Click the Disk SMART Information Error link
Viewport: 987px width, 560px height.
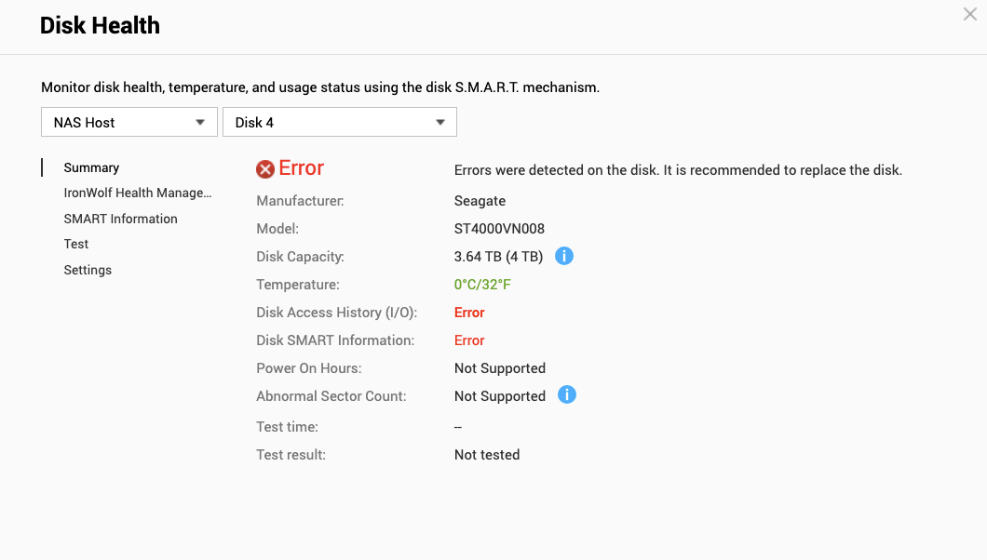coord(469,340)
